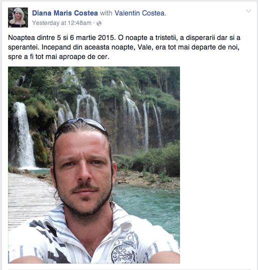This screenshot has width=258, height=270.
Task: Open the Diana Maris Costea profile link
Action: pyautogui.click(x=65, y=13)
